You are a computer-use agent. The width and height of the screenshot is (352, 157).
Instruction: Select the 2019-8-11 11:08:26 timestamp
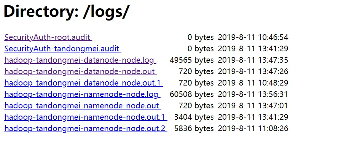[x=253, y=128]
